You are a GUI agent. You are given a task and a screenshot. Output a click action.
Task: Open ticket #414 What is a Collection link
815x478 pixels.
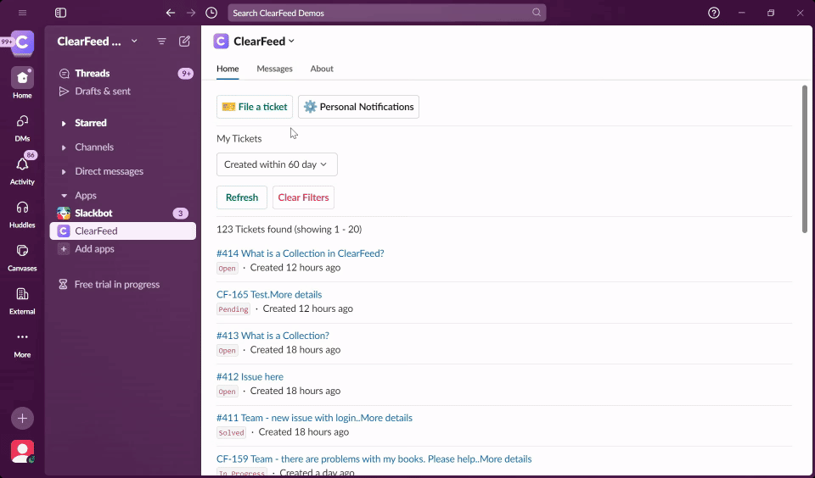click(x=300, y=253)
